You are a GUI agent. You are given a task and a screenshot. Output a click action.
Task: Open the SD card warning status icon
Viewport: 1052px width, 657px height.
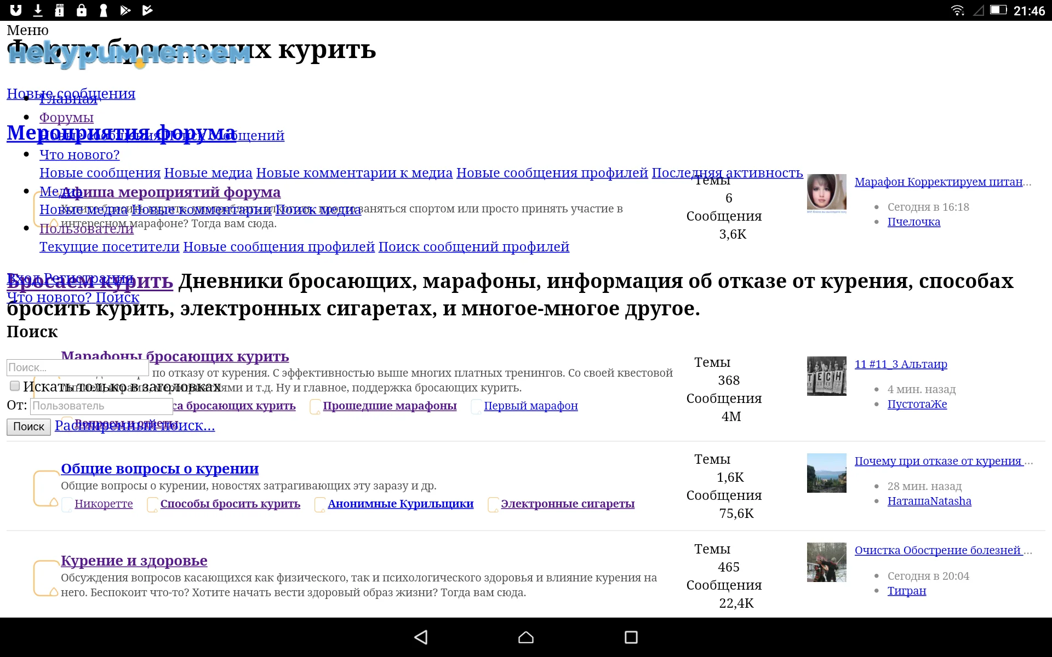coord(59,10)
